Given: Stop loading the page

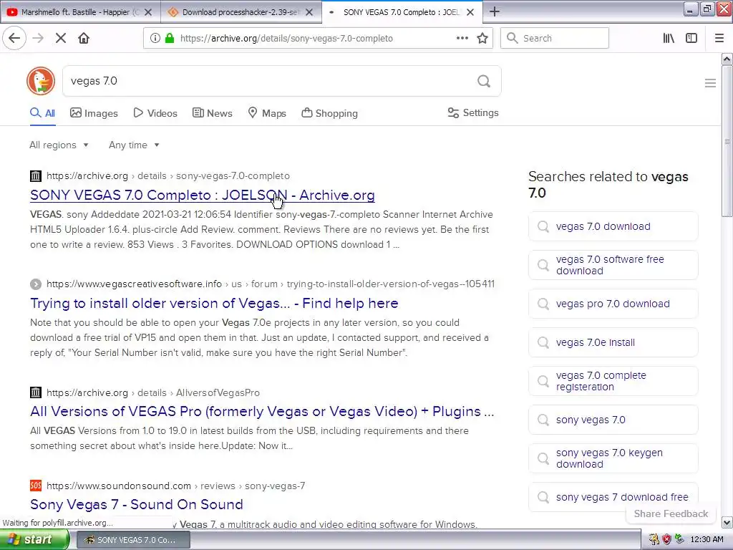Looking at the screenshot, I should coord(61,39).
